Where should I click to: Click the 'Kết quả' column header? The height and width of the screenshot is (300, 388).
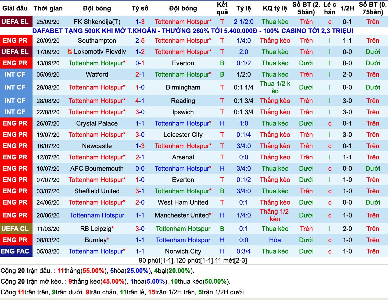[x=222, y=8]
